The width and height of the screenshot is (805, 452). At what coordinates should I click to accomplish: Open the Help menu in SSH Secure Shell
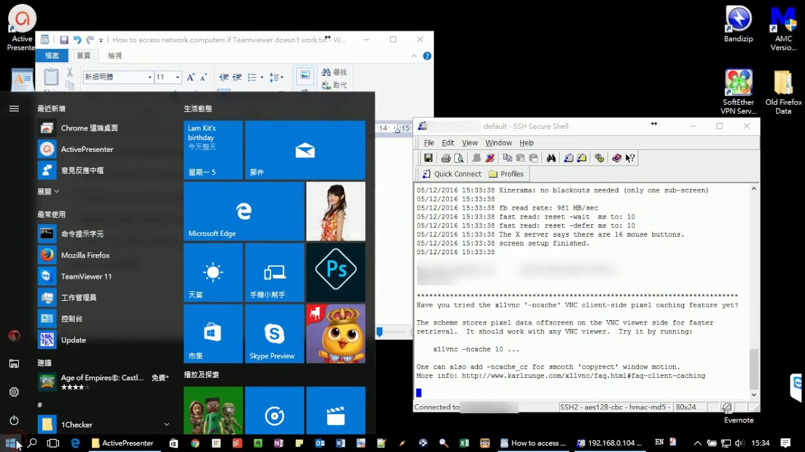[x=526, y=143]
